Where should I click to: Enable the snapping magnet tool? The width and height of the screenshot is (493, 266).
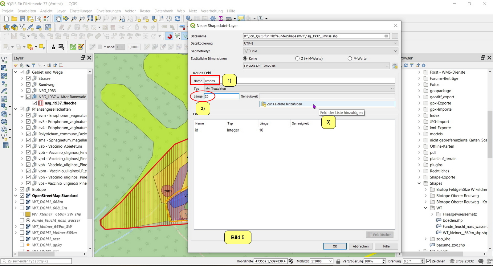[169, 36]
